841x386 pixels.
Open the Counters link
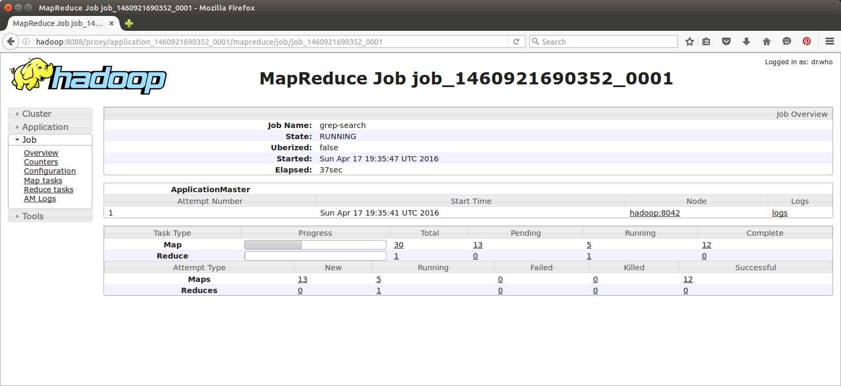point(41,162)
